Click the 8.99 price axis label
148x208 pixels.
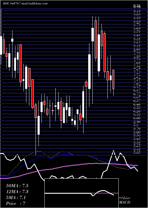(137, 18)
